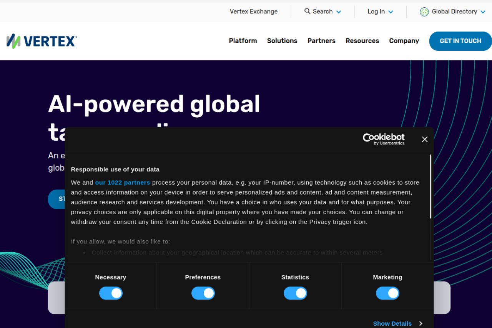Open the Platform menu

tap(243, 41)
